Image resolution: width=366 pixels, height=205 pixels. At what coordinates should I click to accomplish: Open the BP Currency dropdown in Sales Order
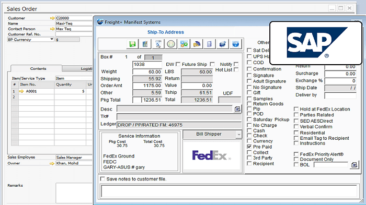52,39
